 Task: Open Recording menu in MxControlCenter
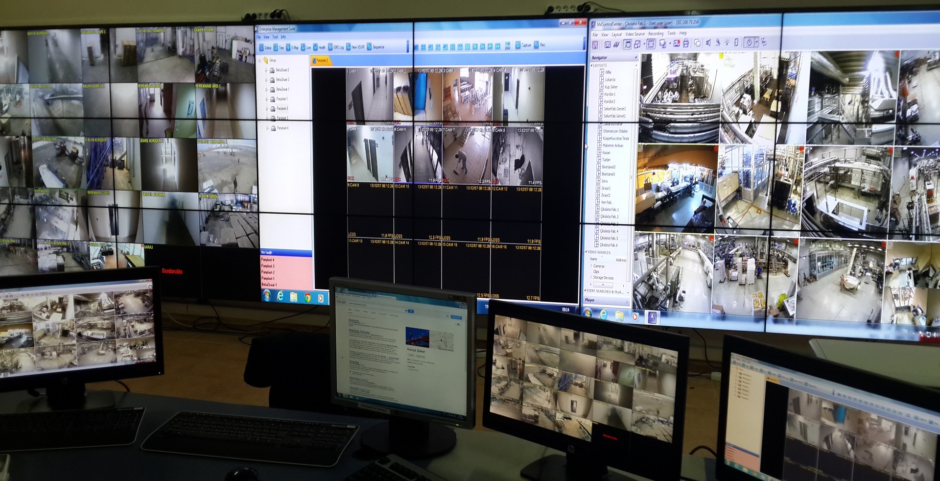click(x=656, y=34)
